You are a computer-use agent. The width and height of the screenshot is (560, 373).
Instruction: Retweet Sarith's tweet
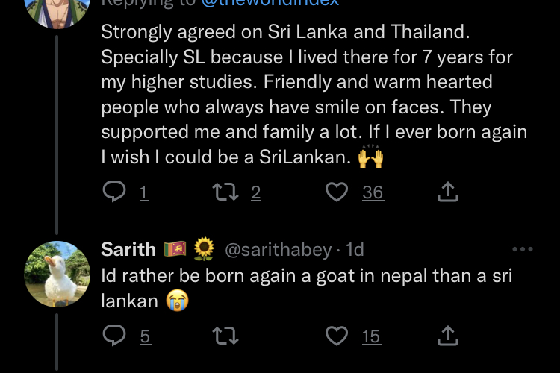225,336
